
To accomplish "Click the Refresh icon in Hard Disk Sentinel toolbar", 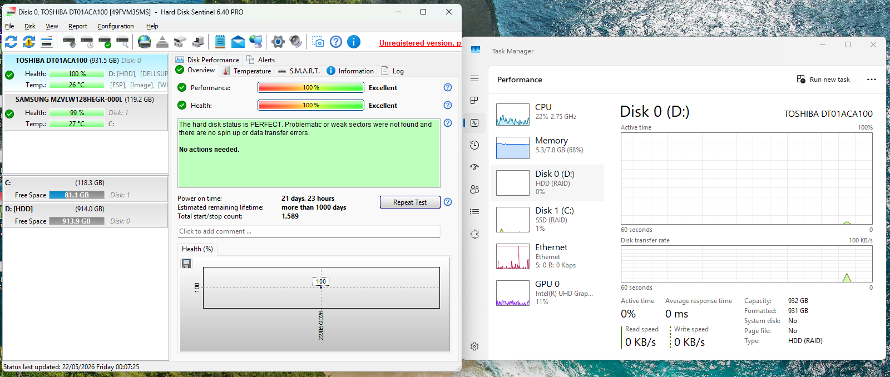I will click(x=11, y=42).
